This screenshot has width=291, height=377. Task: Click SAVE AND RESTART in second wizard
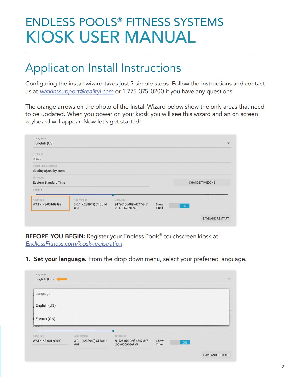[216, 355]
